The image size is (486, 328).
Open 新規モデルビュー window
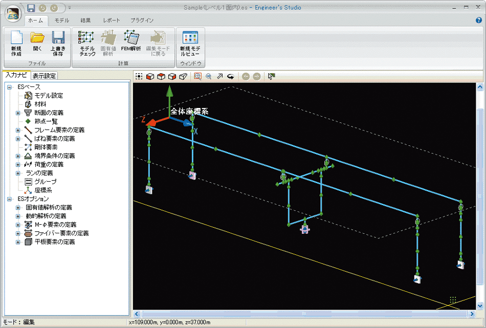point(190,43)
